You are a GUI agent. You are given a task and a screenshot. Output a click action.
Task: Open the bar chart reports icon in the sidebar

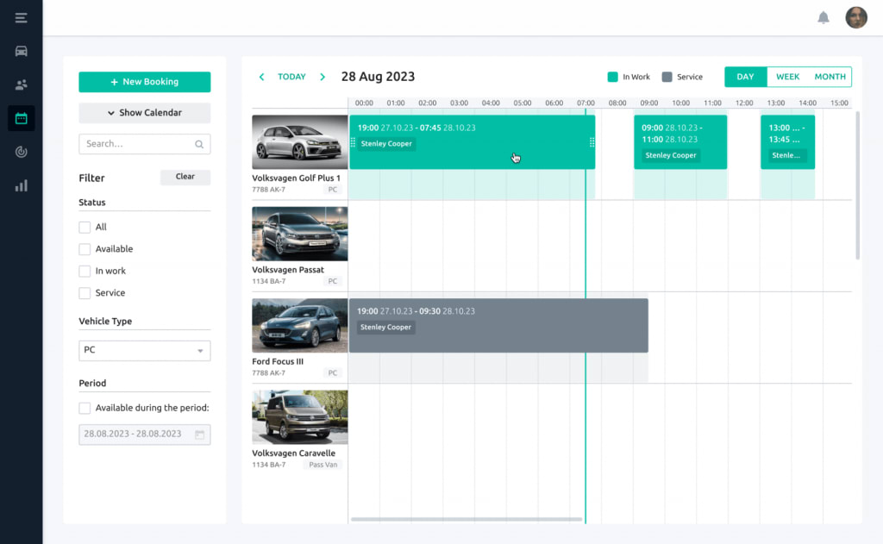tap(21, 186)
